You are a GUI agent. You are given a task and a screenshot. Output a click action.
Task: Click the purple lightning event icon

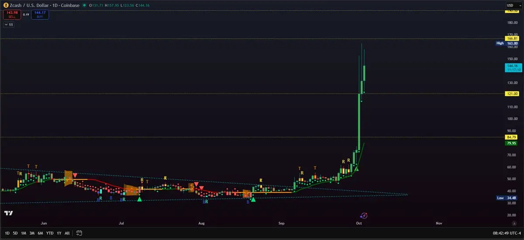point(364,215)
